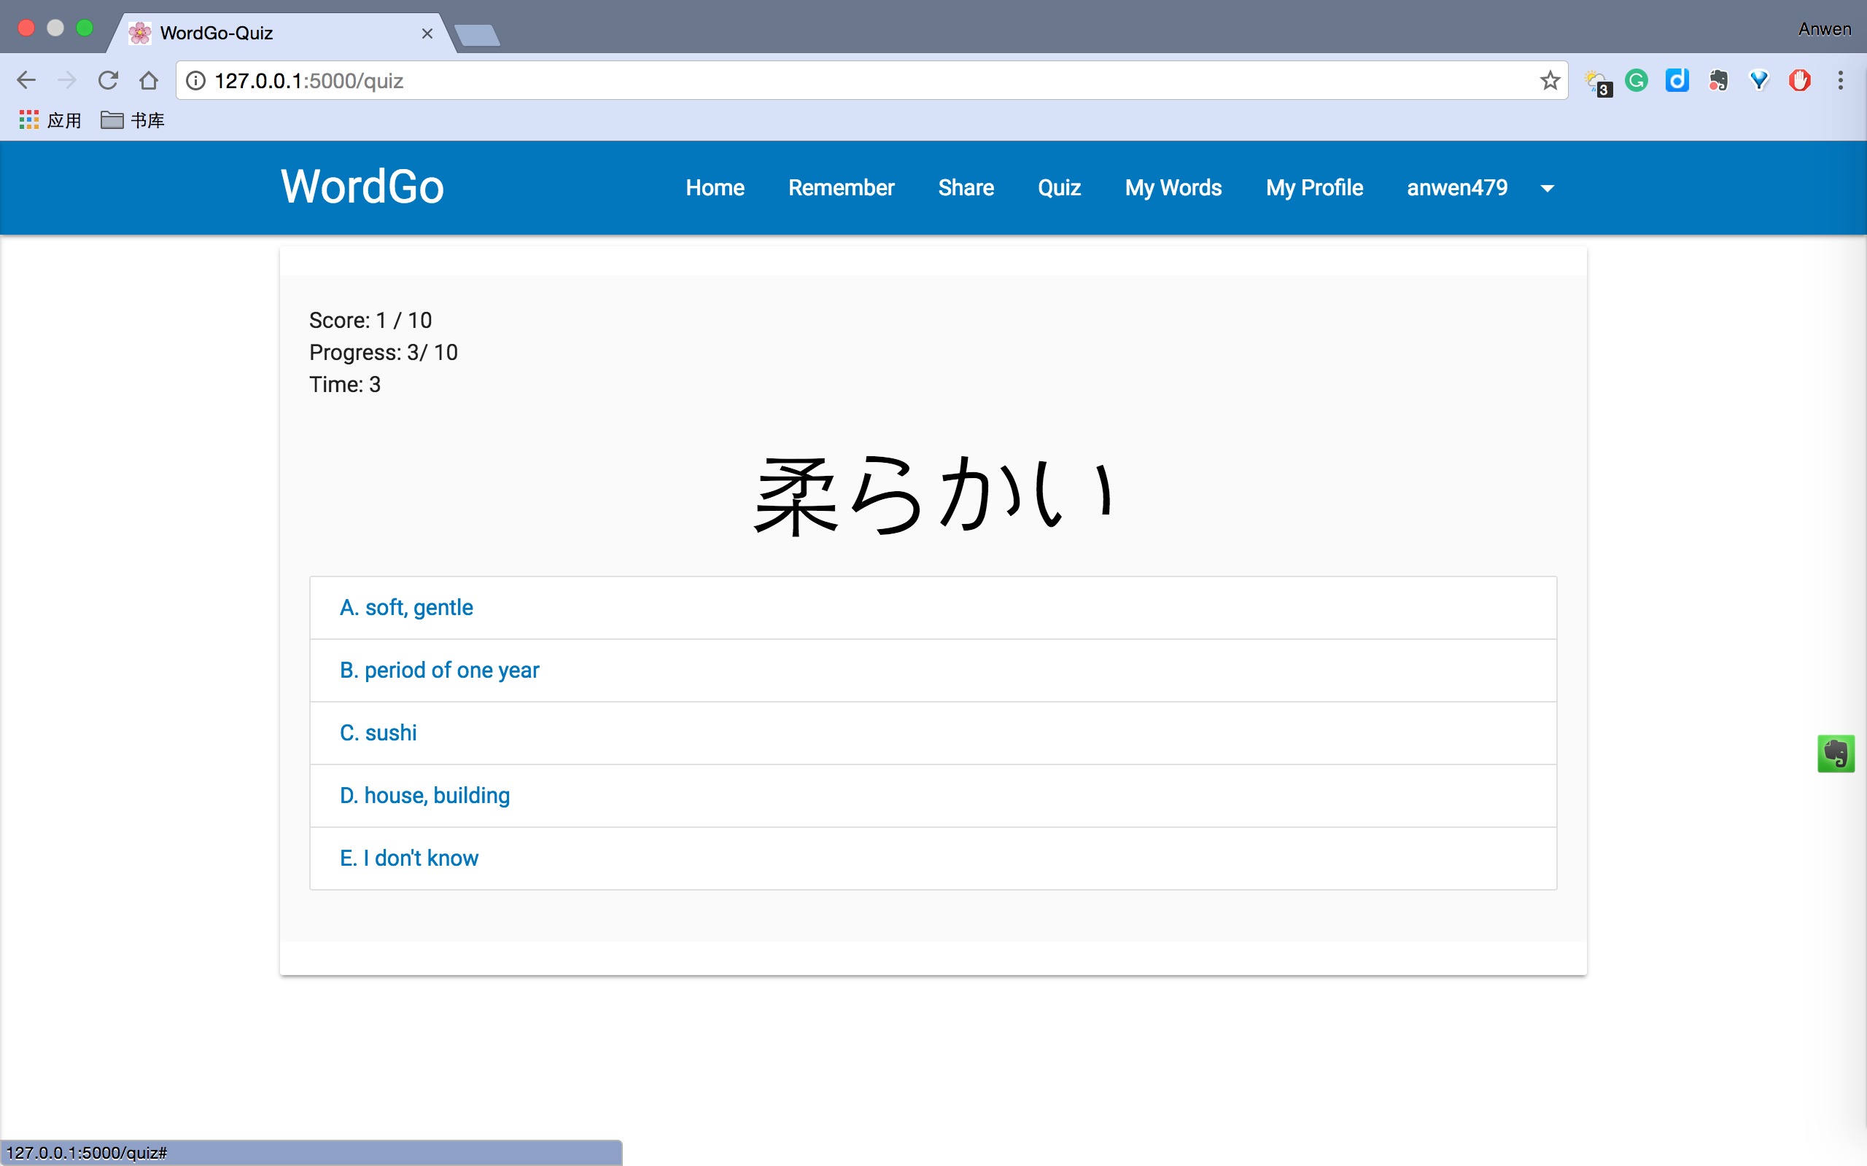Viewport: 1867px width, 1166px height.
Task: Click the blue 'd' extension icon
Action: point(1677,80)
